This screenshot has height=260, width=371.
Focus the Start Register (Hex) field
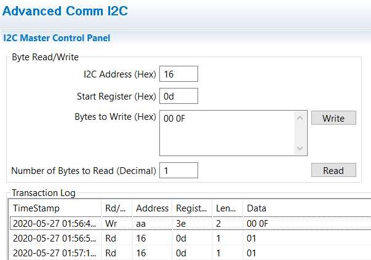coord(178,96)
